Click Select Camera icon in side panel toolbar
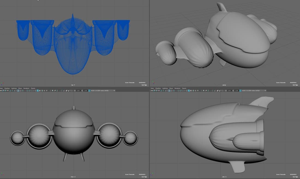Image resolution: width=300 pixels, height=179 pixels. pos(152,91)
